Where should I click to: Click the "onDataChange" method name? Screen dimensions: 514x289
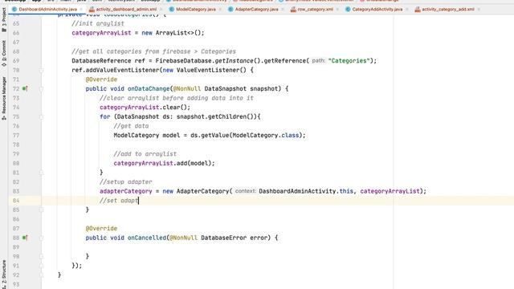coord(149,89)
